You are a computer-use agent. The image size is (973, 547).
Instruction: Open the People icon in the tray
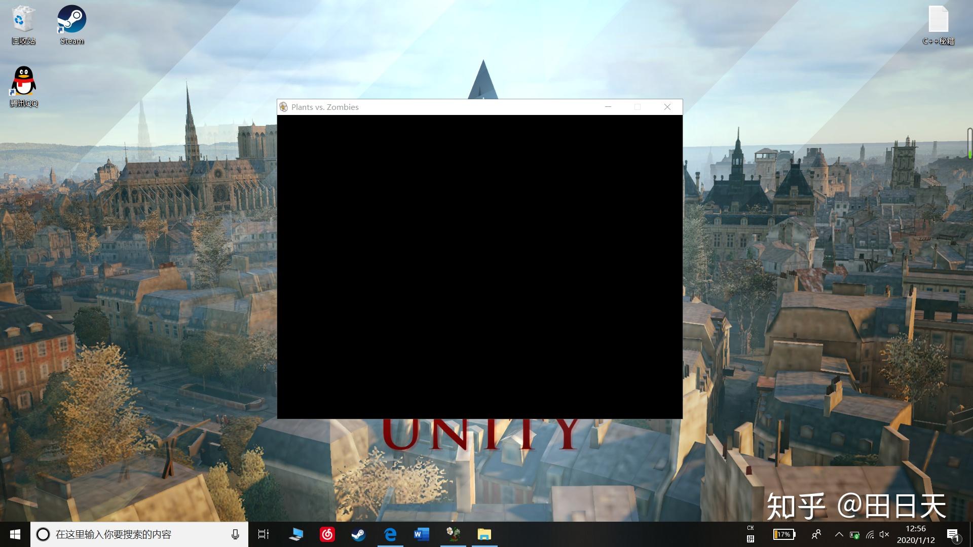816,534
